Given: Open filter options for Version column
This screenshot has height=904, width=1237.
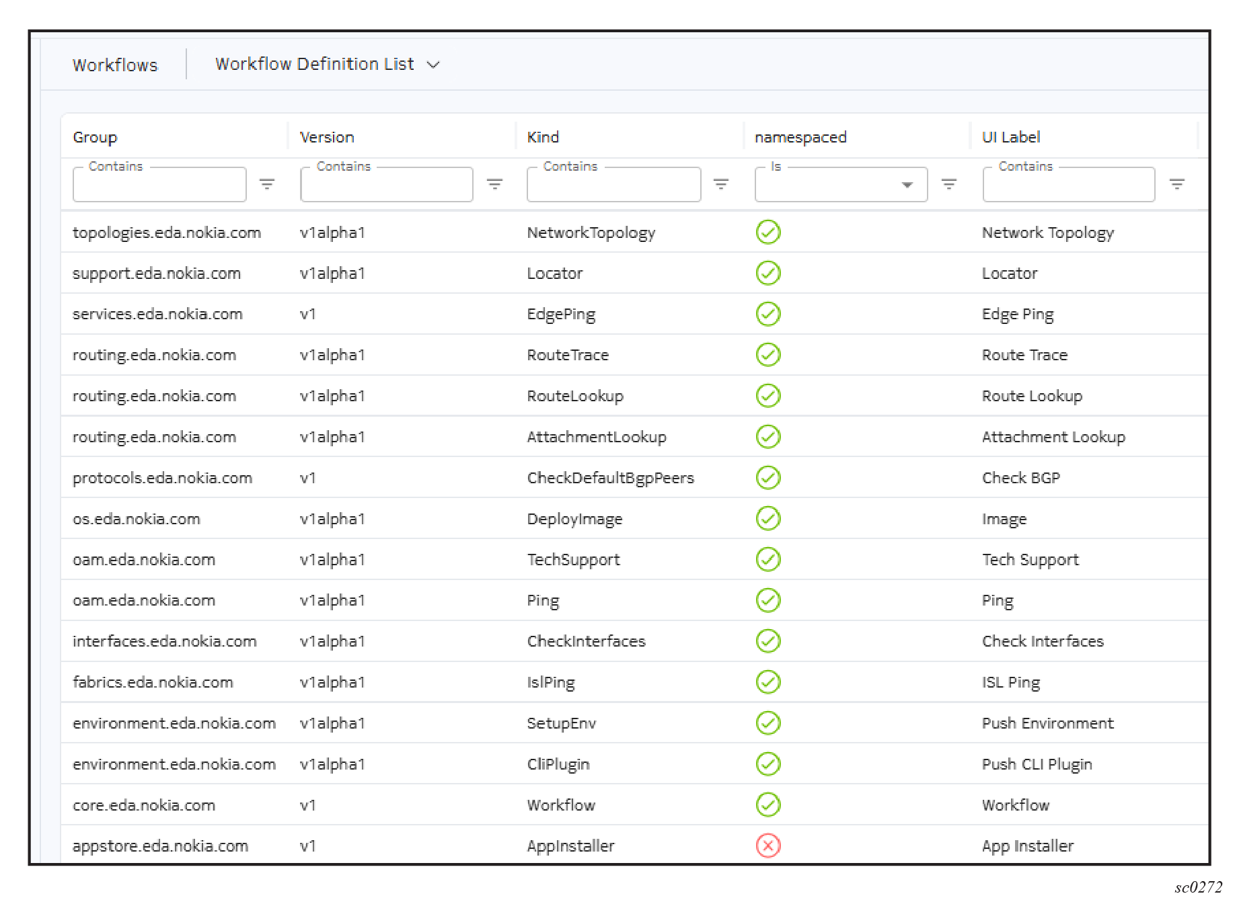Looking at the screenshot, I should [494, 184].
